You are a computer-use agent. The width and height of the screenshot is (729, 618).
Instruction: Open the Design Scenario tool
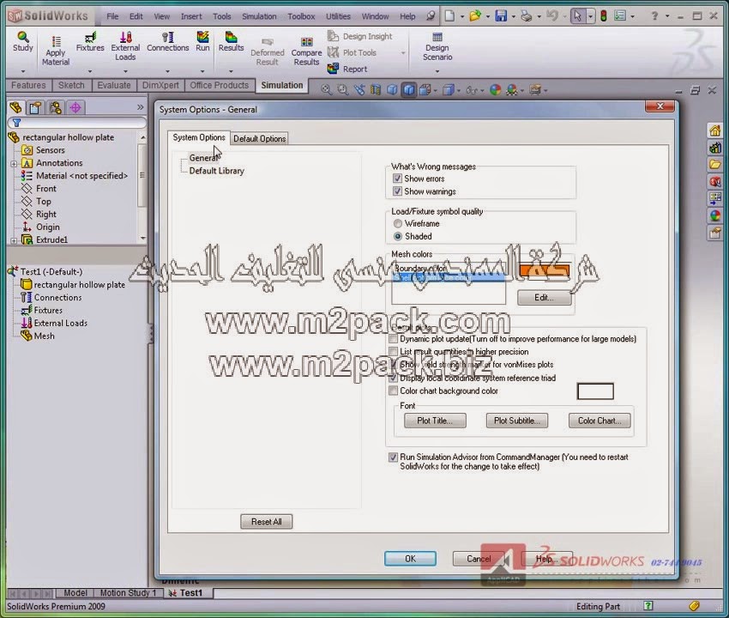tap(437, 46)
